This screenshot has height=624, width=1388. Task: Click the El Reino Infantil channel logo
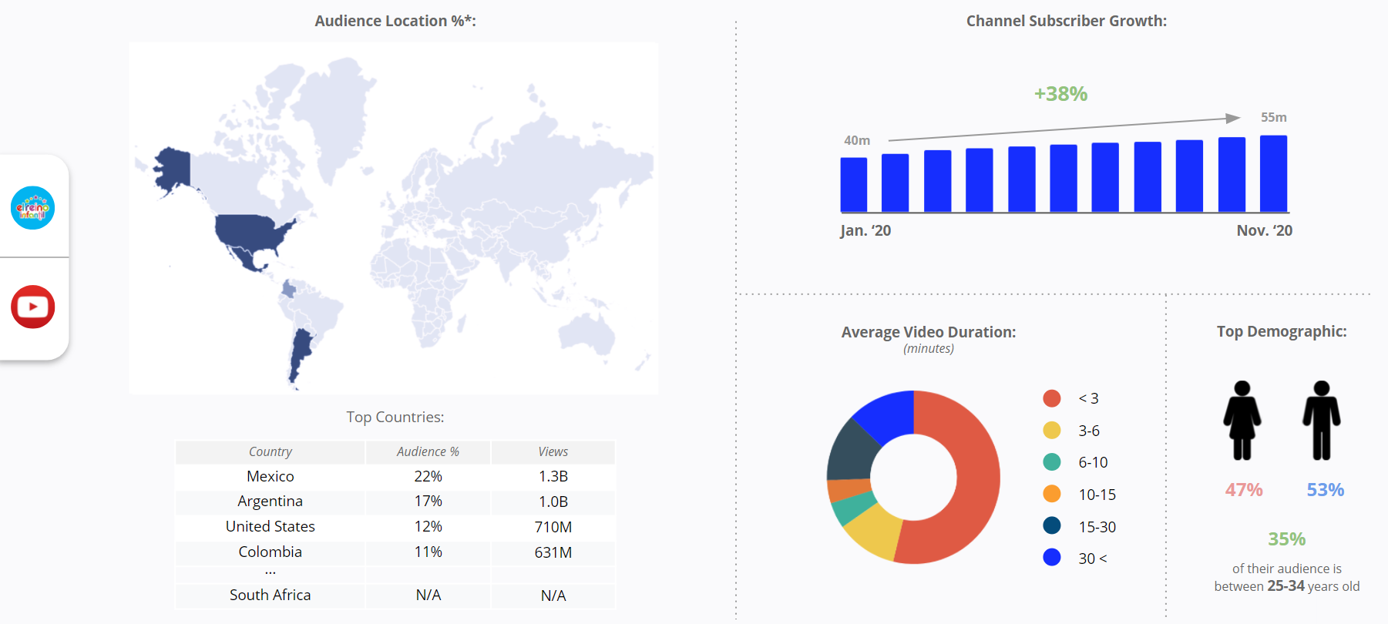33,208
